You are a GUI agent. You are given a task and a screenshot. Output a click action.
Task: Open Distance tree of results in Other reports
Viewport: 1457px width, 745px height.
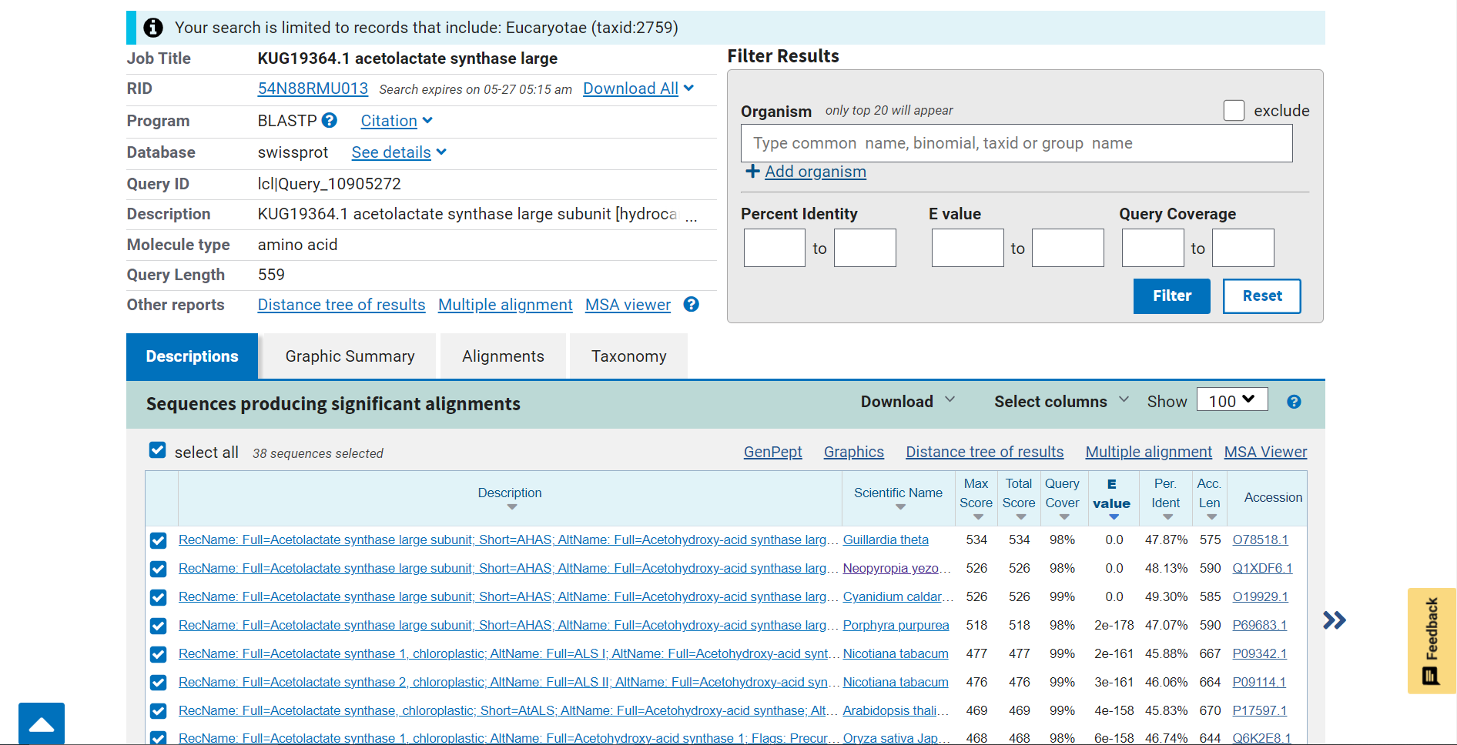341,305
